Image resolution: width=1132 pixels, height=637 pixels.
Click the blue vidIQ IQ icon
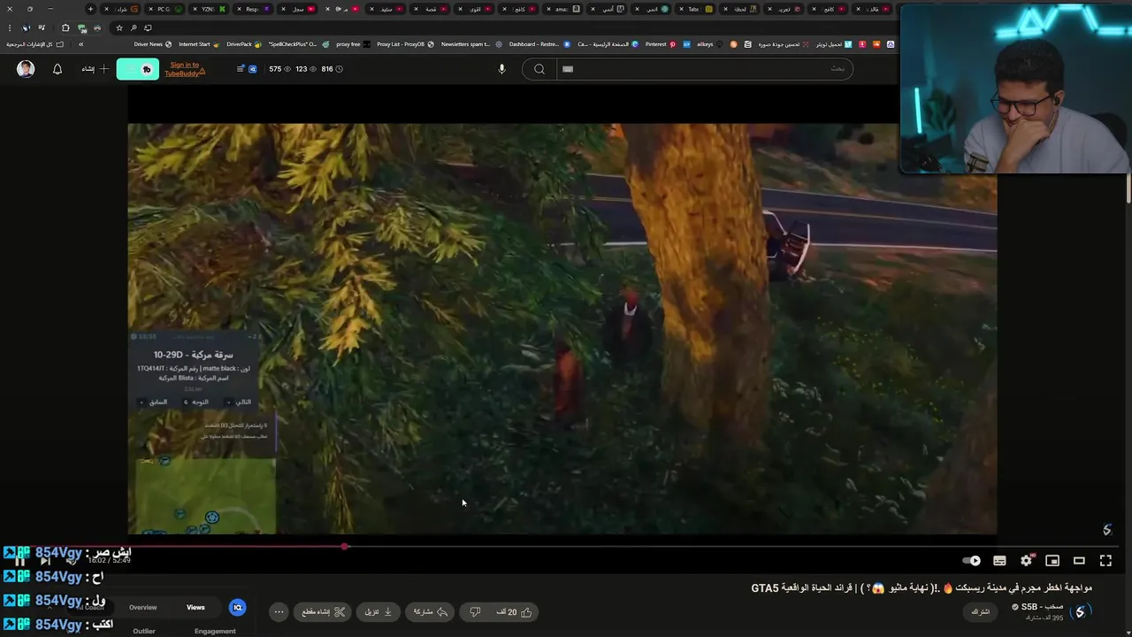pyautogui.click(x=237, y=608)
